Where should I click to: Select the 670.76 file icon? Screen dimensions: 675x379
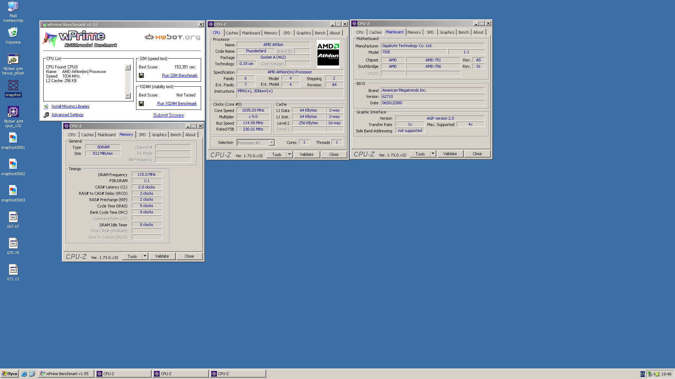(x=13, y=243)
